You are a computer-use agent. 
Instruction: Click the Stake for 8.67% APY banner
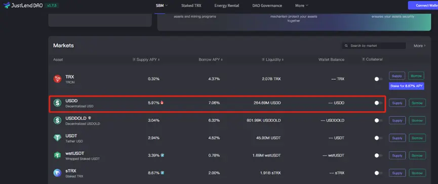tap(407, 86)
